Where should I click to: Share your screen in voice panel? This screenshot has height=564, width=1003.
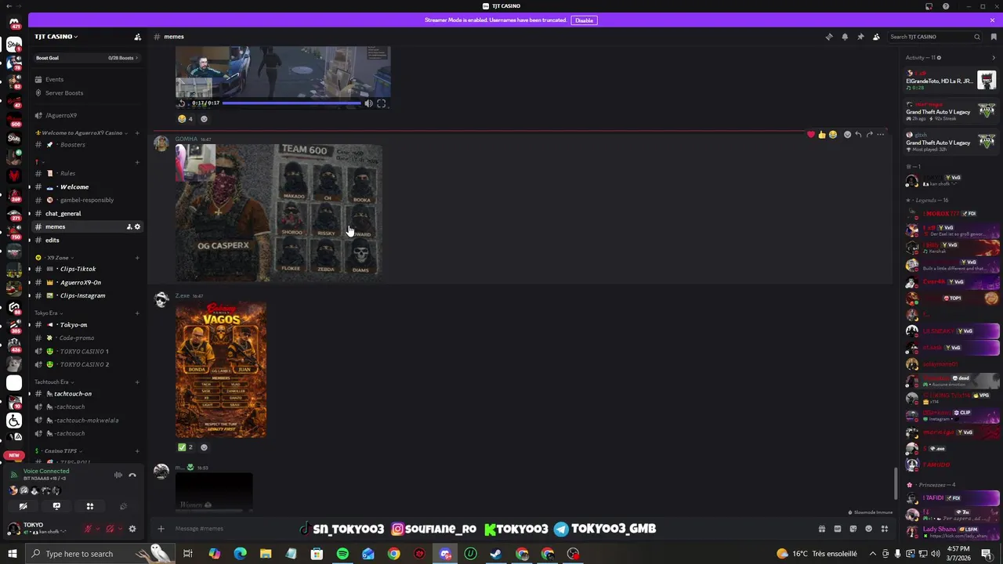pyautogui.click(x=56, y=506)
